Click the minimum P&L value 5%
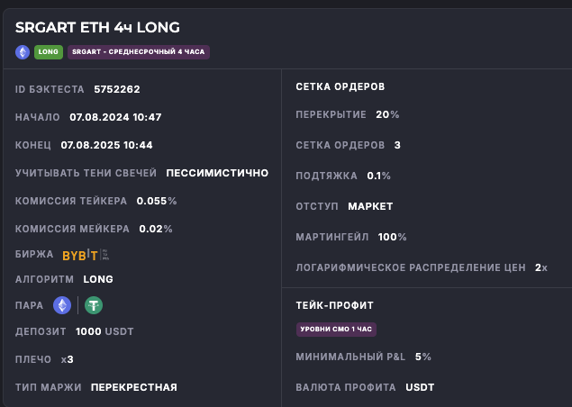 pos(423,357)
